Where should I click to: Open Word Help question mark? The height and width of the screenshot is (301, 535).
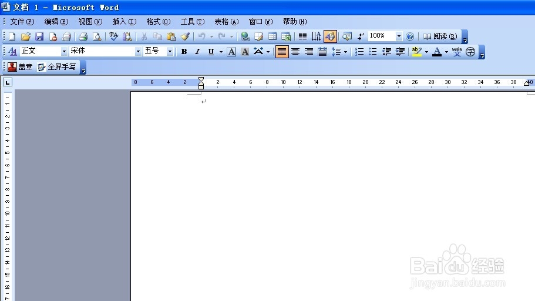click(x=410, y=36)
